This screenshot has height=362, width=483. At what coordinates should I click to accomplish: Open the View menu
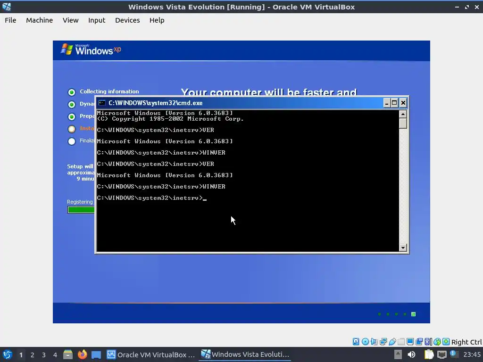tap(71, 20)
